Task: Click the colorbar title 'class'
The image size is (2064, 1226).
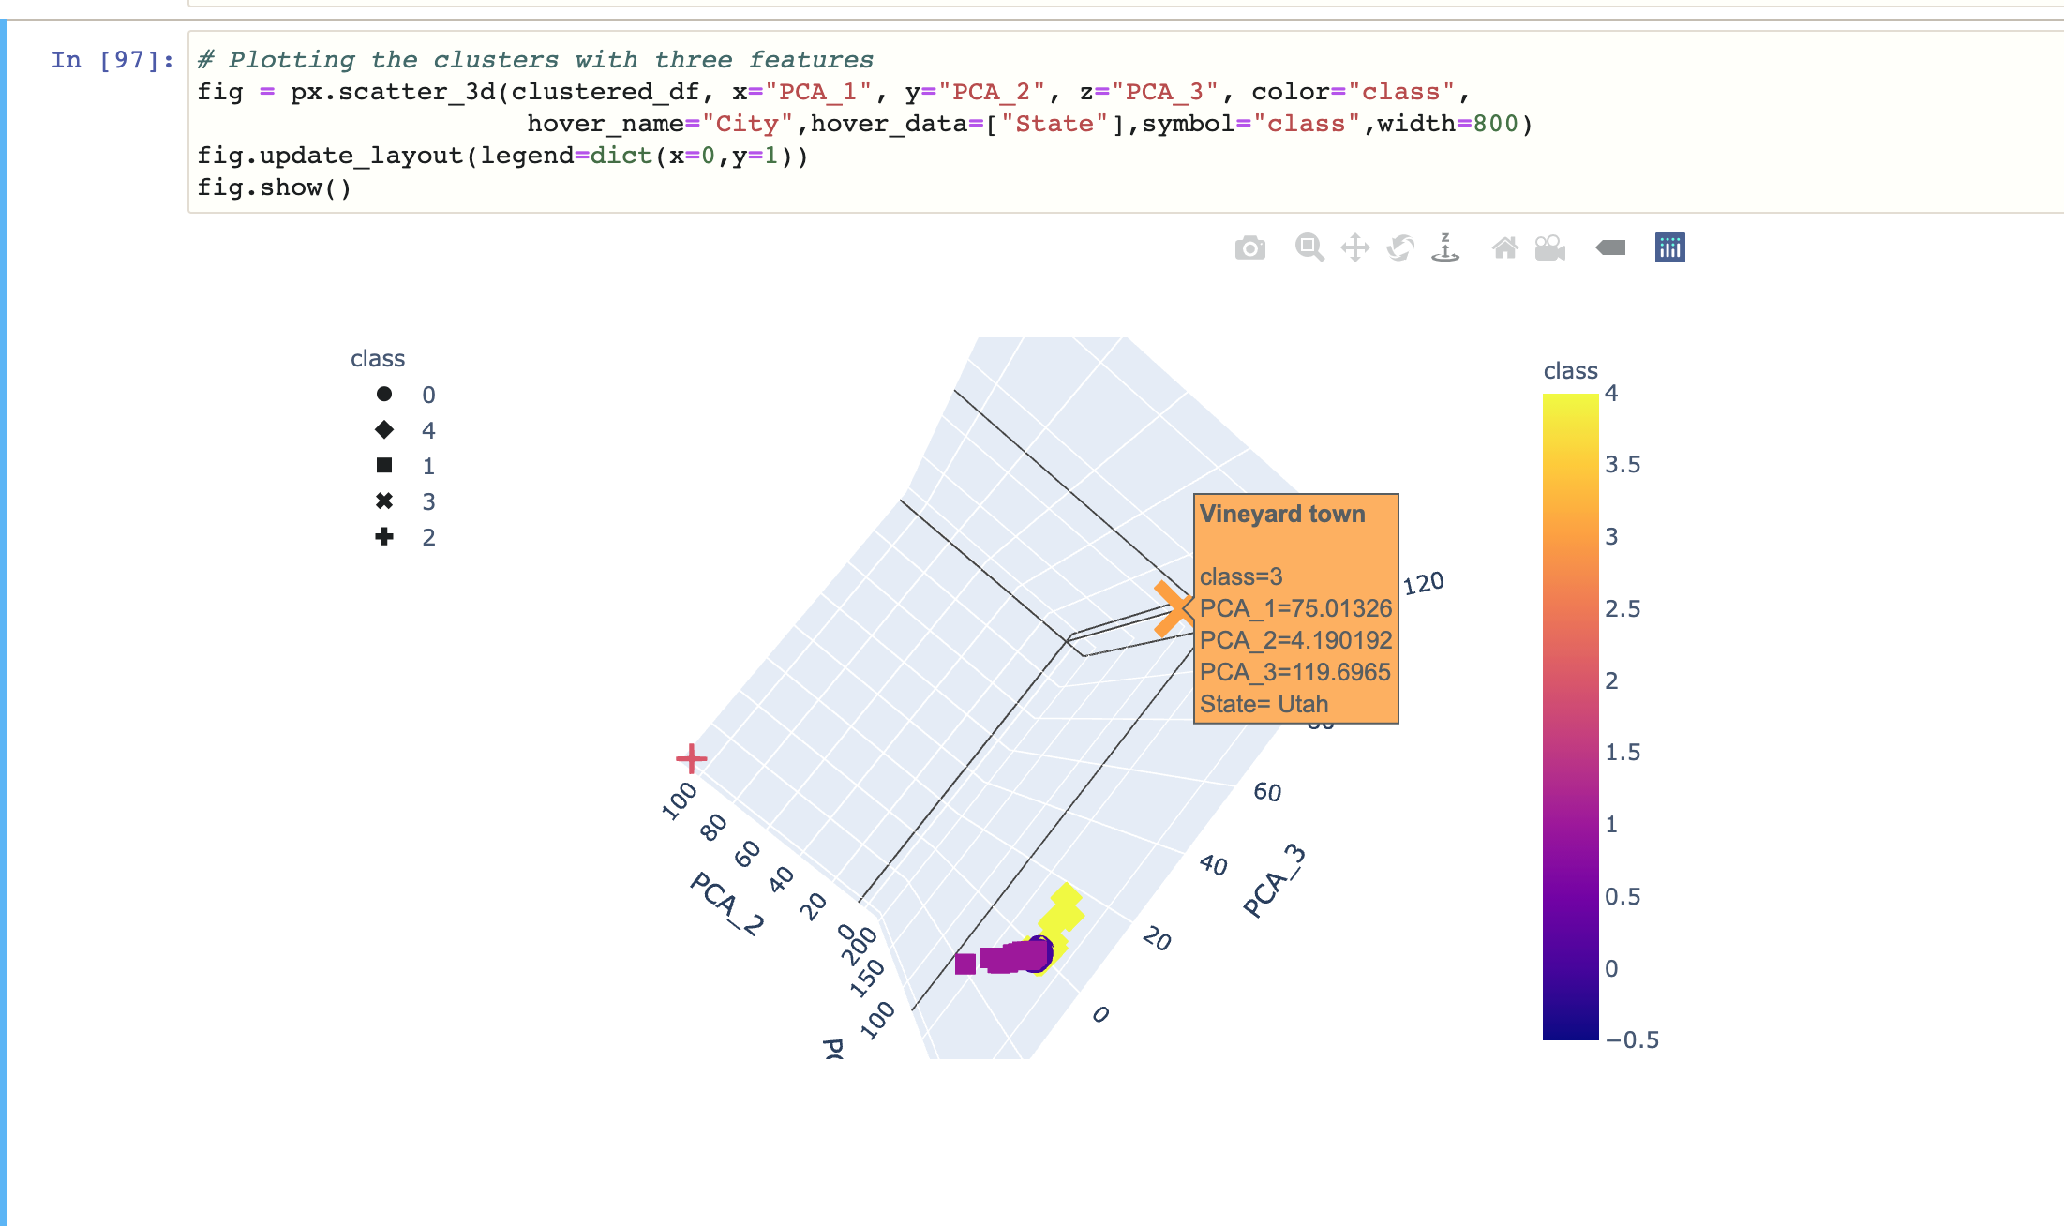Action: (x=1570, y=371)
